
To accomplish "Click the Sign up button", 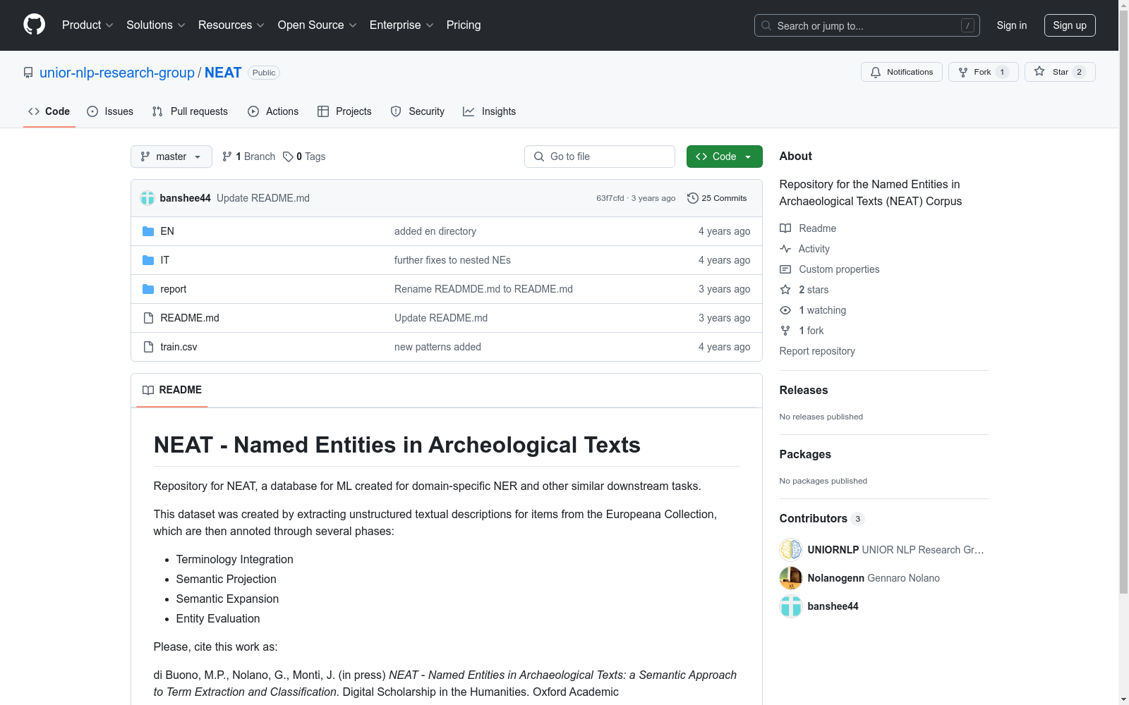I will pos(1070,25).
